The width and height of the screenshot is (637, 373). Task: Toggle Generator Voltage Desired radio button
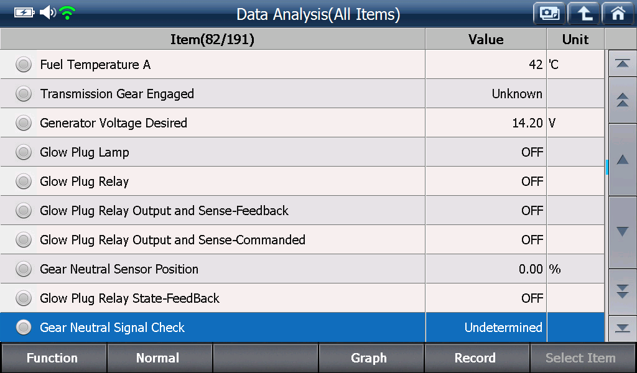pos(24,123)
